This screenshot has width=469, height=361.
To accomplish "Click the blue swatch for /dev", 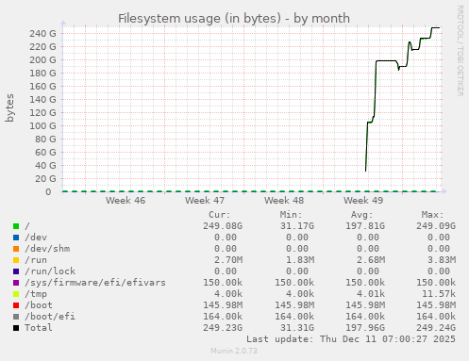I will tap(16, 238).
